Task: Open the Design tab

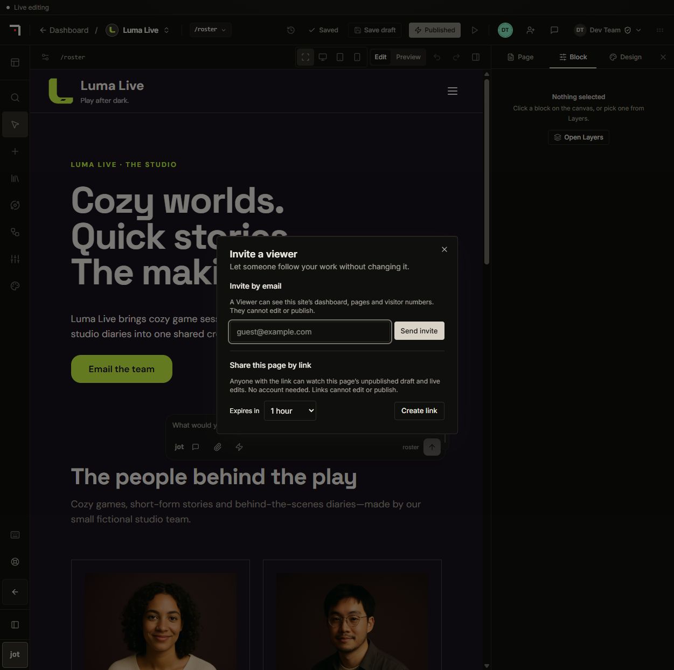Action: click(x=626, y=57)
